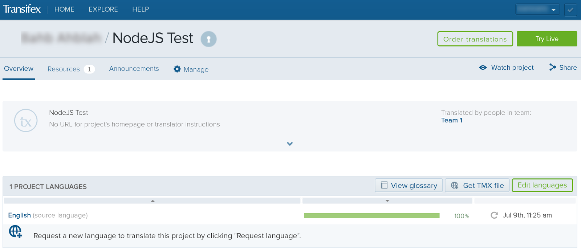Viewport: 581px width, 251px height.
Task: Switch to the Resources tab
Action: tap(64, 69)
